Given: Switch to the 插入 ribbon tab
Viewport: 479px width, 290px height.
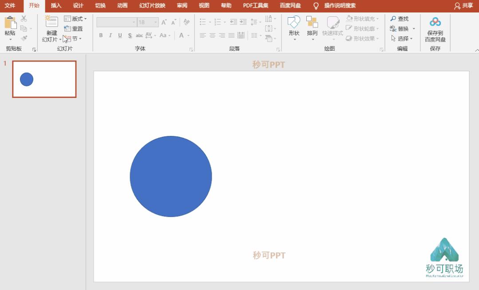Looking at the screenshot, I should [x=57, y=6].
